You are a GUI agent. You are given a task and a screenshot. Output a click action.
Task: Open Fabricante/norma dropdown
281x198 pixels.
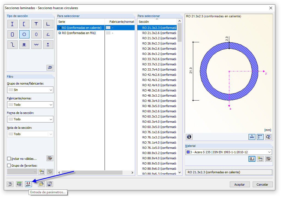30,105
